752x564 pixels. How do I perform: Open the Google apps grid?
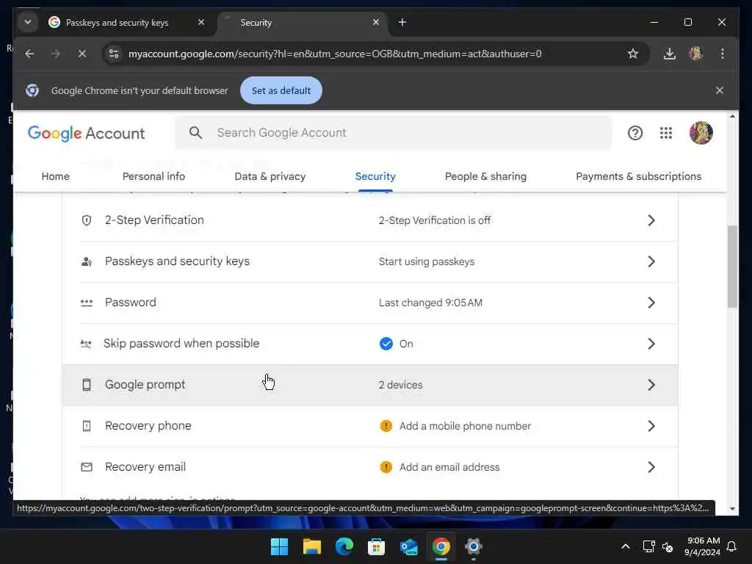coord(665,133)
